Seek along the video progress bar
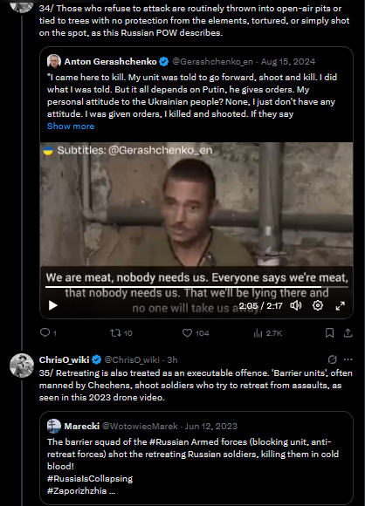The height and width of the screenshot is (506, 365). [x=196, y=286]
